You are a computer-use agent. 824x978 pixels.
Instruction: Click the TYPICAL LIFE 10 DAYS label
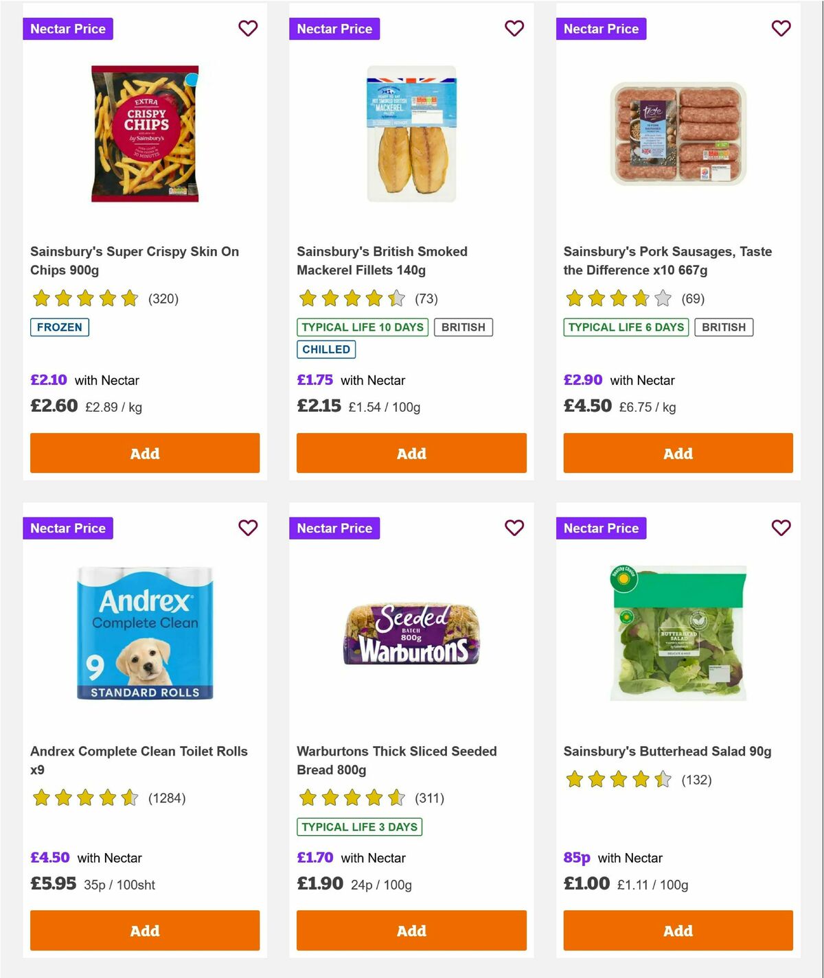tap(361, 327)
